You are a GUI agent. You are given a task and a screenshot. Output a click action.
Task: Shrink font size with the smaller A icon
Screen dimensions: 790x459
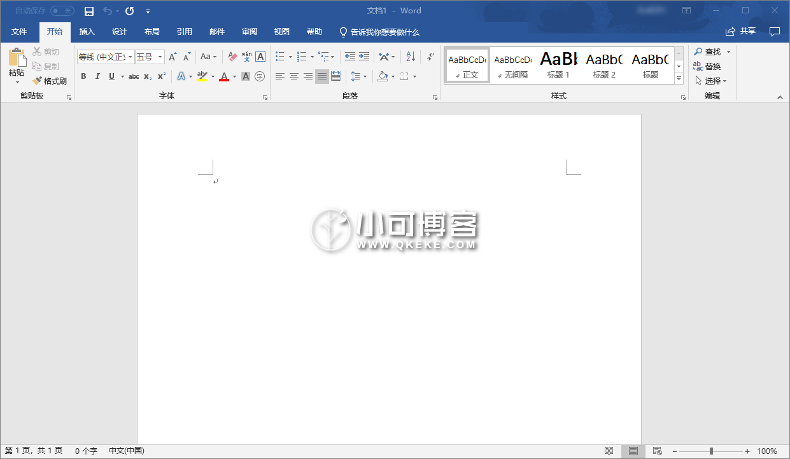click(187, 57)
